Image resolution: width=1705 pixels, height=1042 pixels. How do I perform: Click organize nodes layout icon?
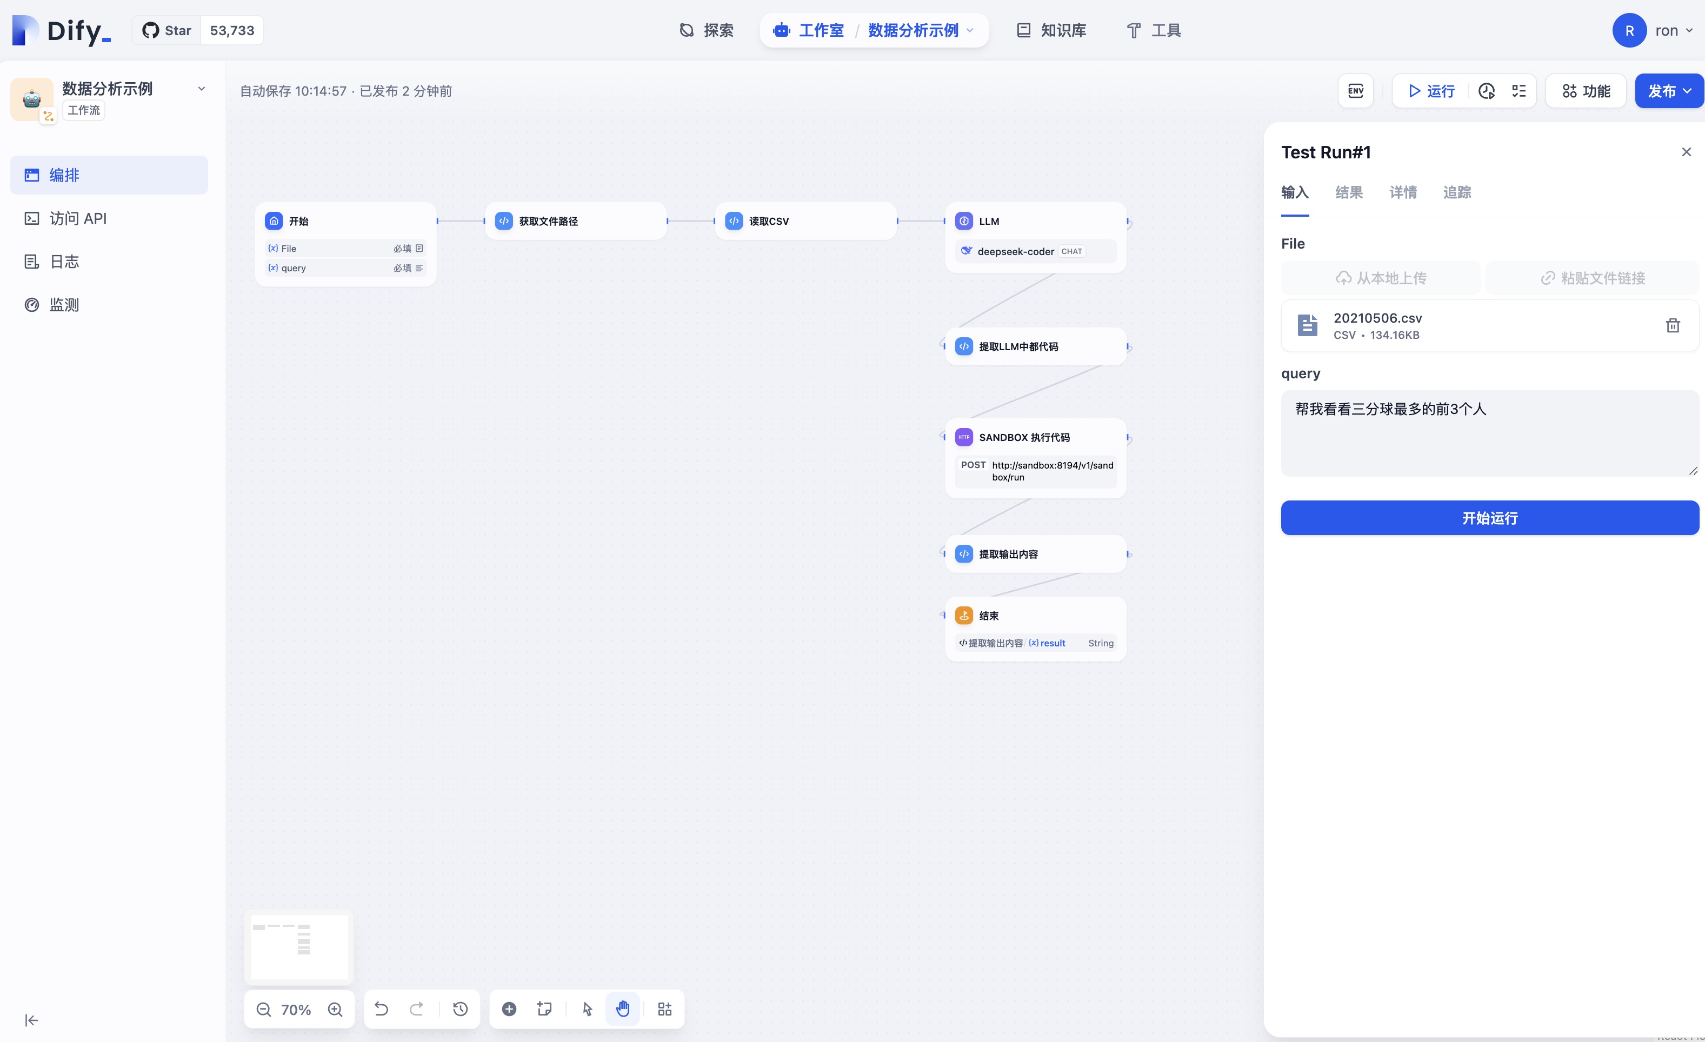tap(664, 1010)
